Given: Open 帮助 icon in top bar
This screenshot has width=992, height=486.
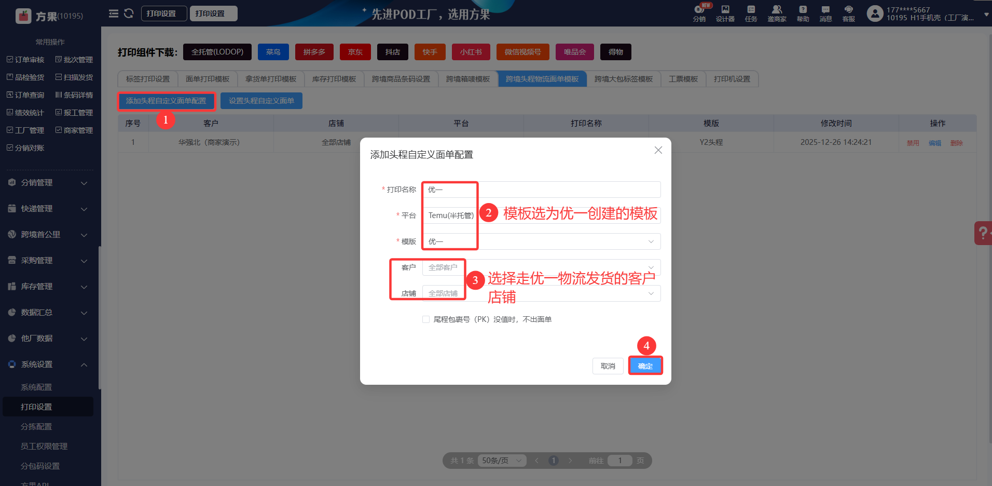Looking at the screenshot, I should pyautogui.click(x=803, y=14).
